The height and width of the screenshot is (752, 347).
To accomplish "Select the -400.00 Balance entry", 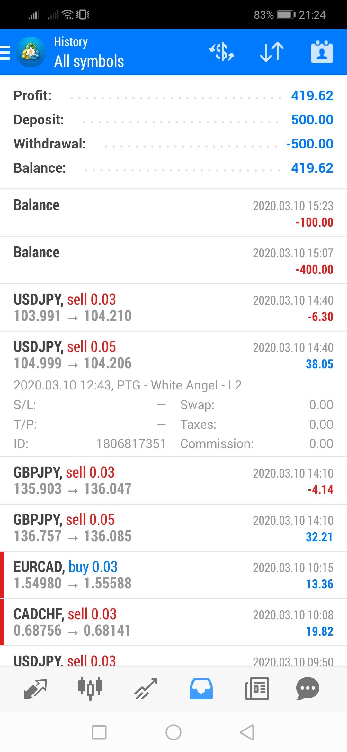I will (173, 261).
